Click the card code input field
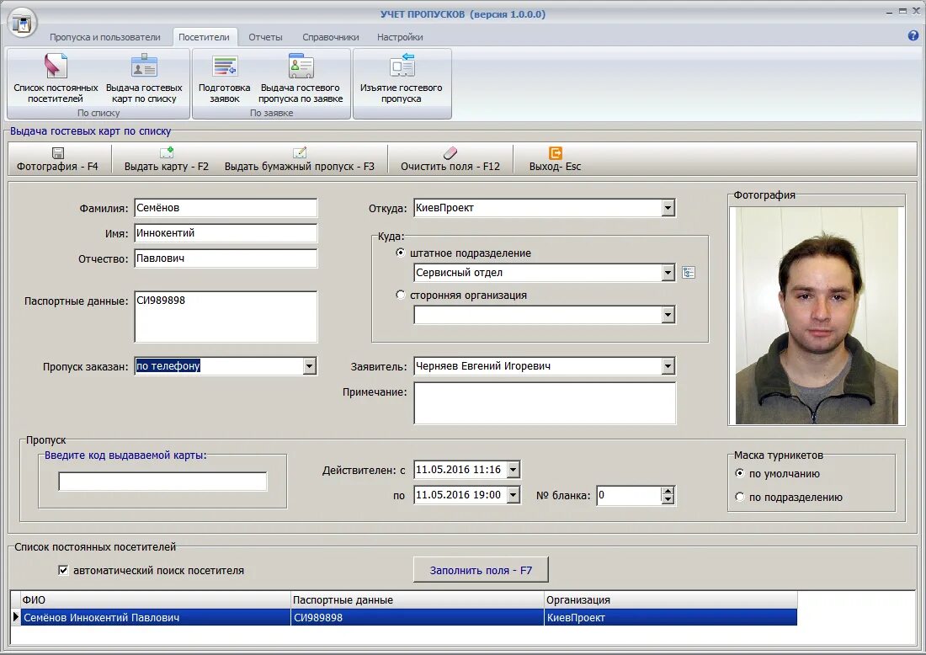 [162, 482]
